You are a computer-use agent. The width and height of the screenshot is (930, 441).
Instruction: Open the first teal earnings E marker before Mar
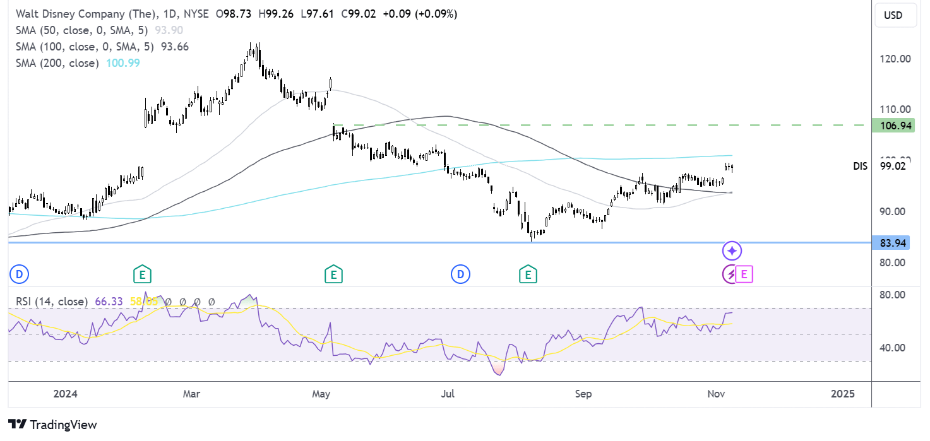tap(142, 274)
